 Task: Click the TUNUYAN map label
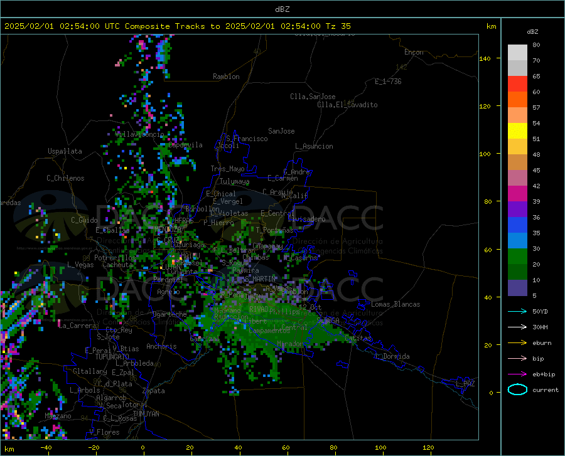coord(146,414)
